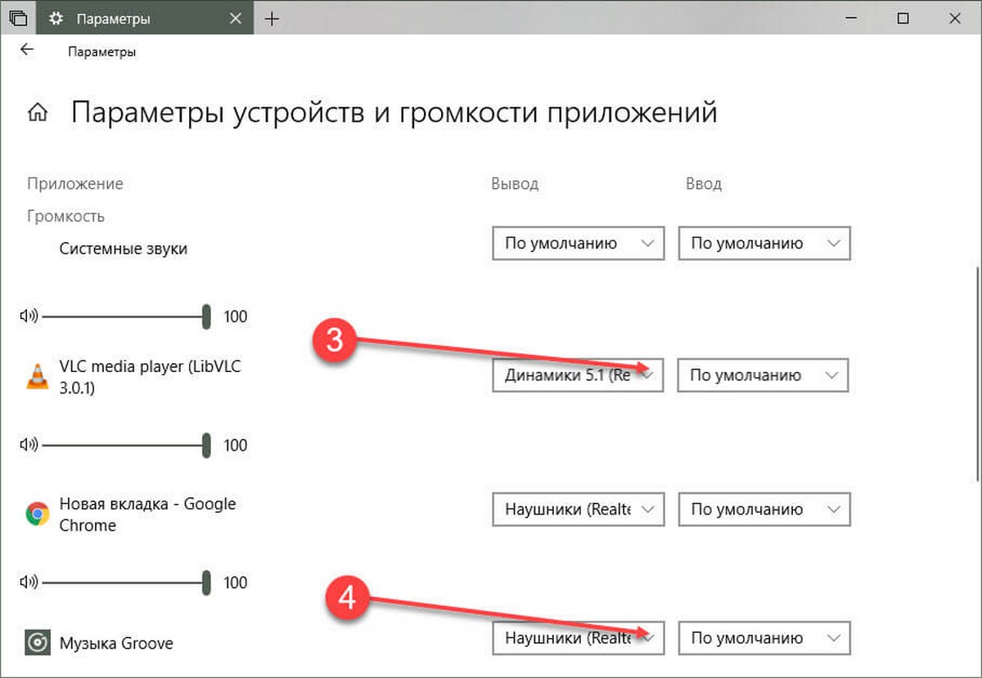
Task: Click the Параметры breadcrumb text next to the back arrow
Action: coord(102,52)
